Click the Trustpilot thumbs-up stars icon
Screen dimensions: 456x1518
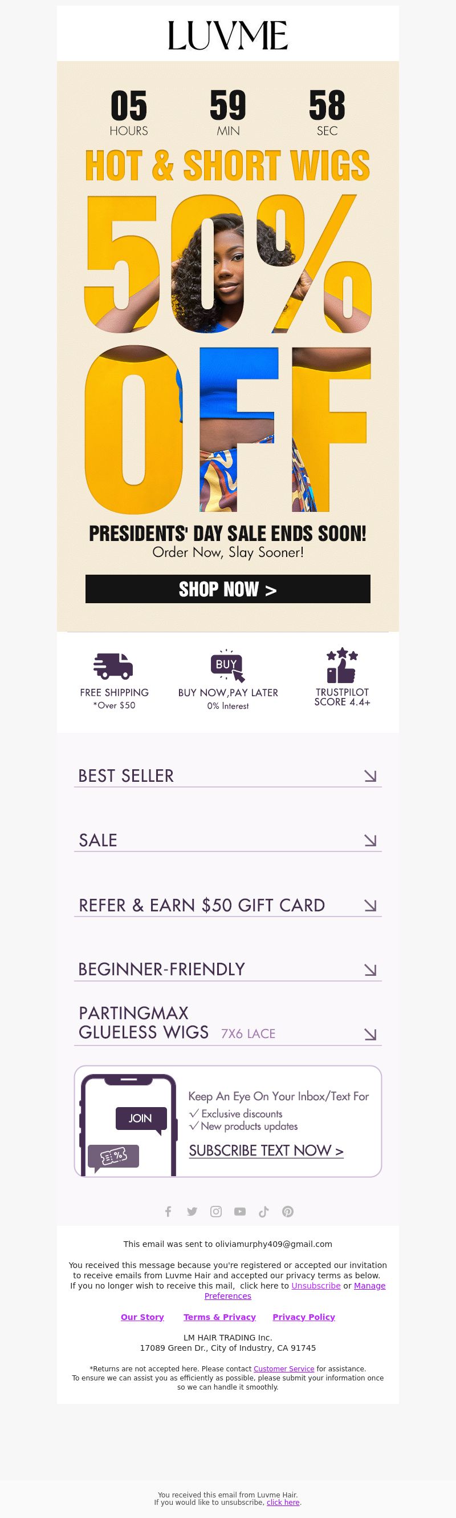tap(342, 665)
